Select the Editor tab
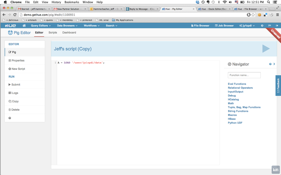Screen dimensions: 281x175 (39, 33)
